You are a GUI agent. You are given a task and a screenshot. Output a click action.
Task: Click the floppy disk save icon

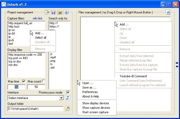point(53,12)
